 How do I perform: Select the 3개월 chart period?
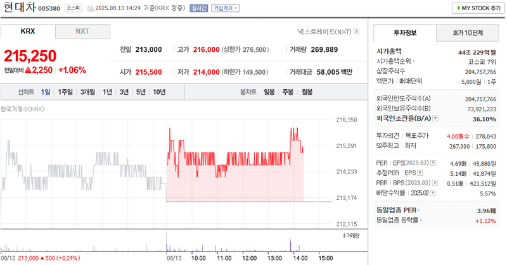87,92
